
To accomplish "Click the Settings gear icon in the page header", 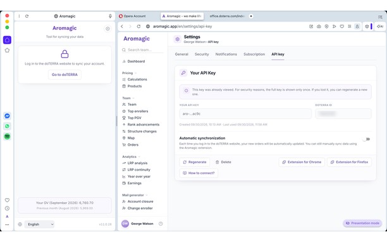I will point(177,39).
